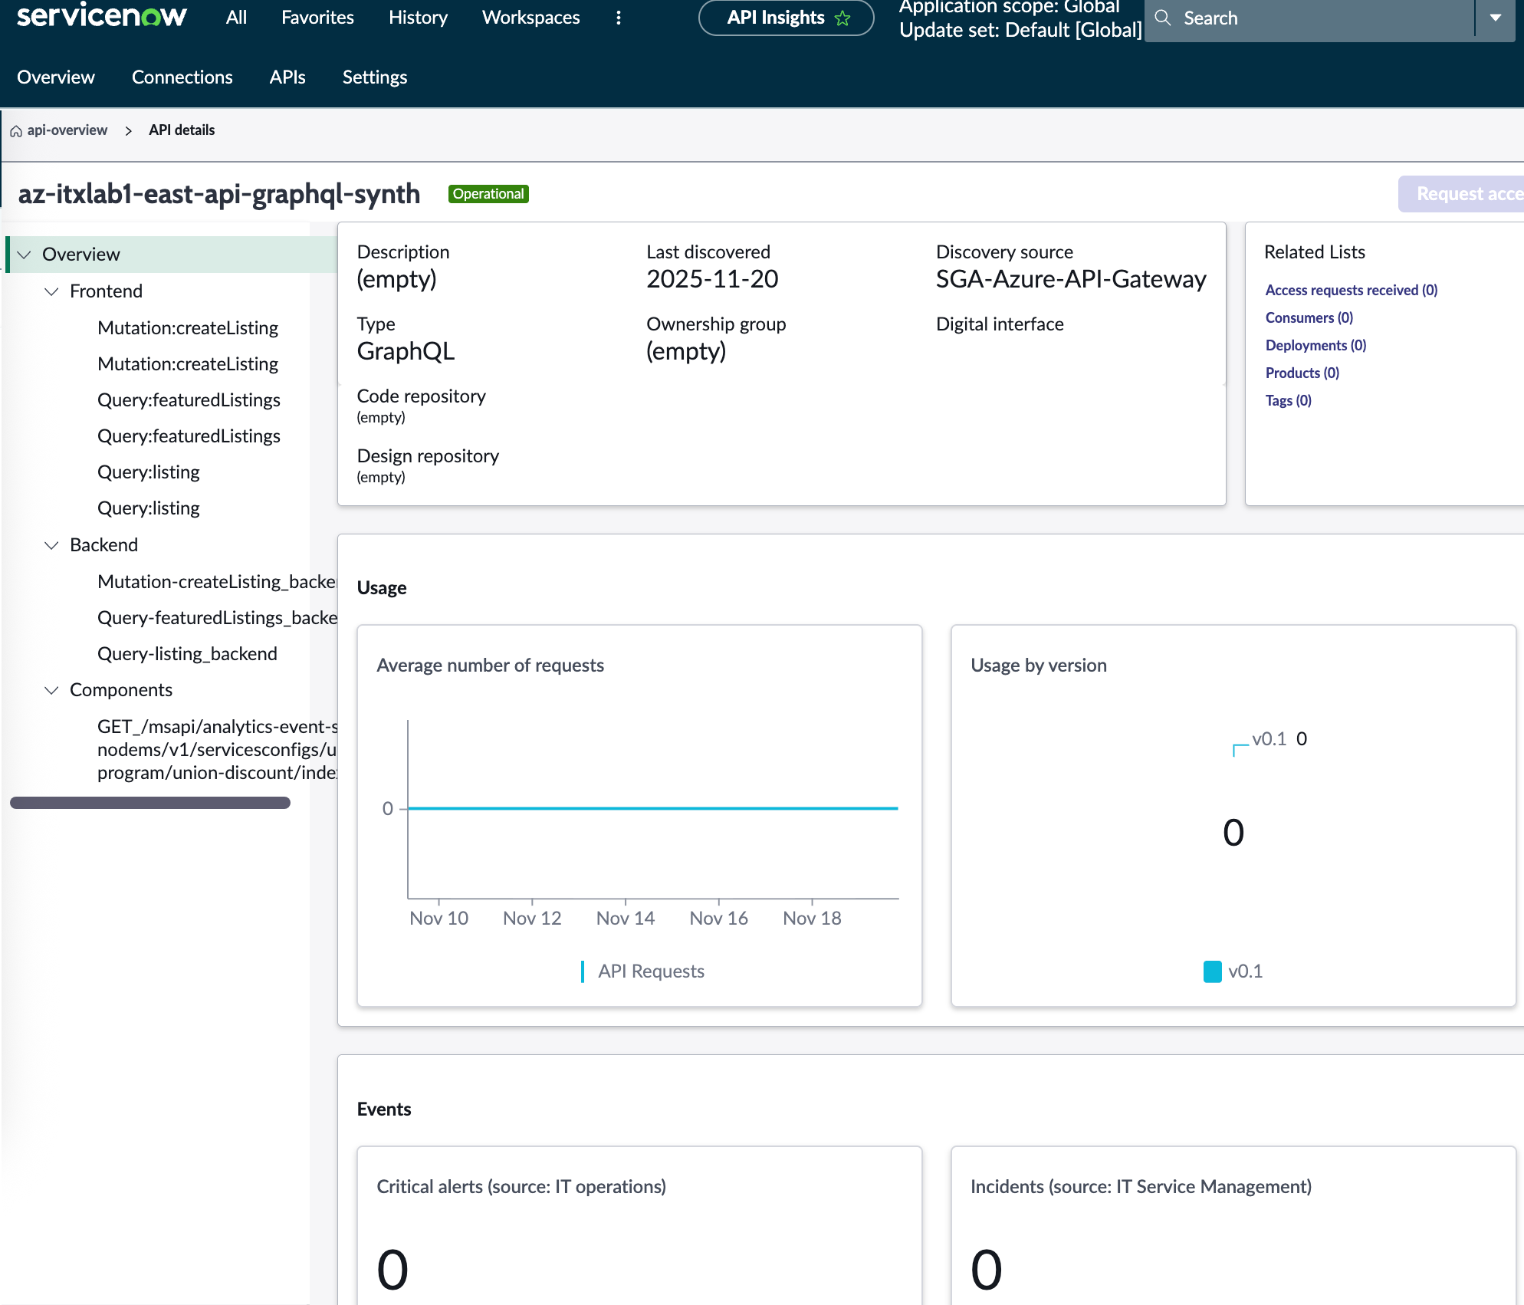Click the api-overview breadcrumb link
This screenshot has height=1305, width=1524.
point(67,130)
